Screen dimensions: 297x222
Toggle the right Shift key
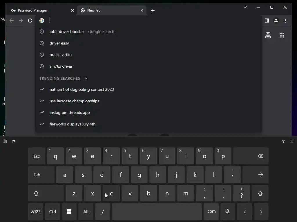tap(260, 193)
